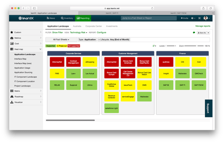
Task: Open the Inventory navigation item
Action: [67, 18]
